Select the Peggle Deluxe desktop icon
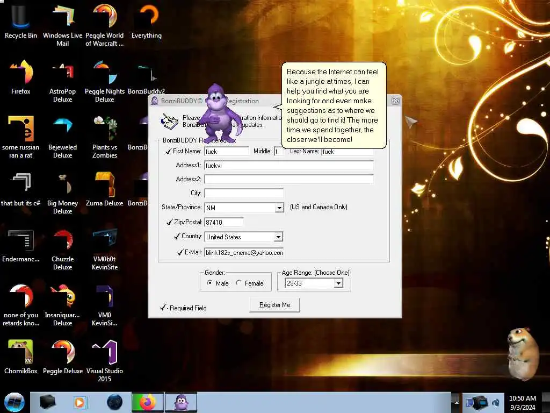The height and width of the screenshot is (413, 550). click(63, 357)
